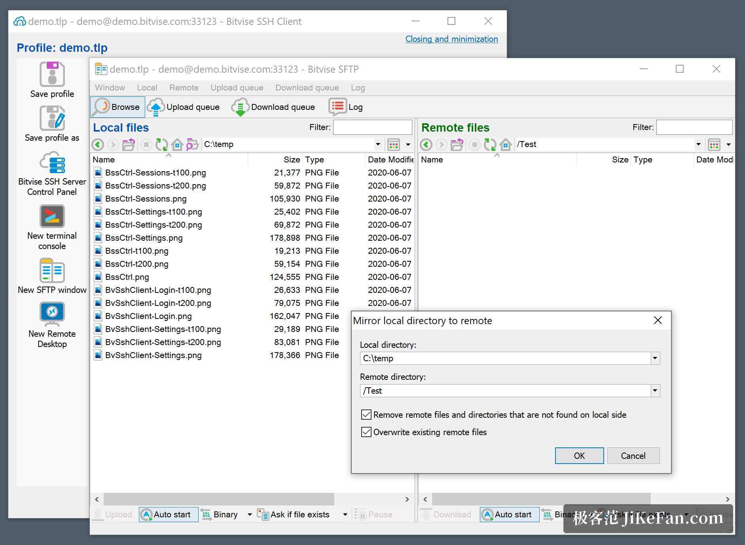Go back in Local files pane

pos(98,145)
